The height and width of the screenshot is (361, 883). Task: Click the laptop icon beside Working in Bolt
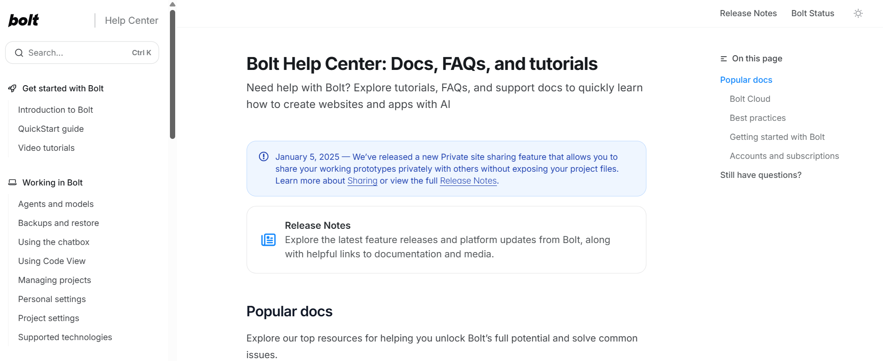tap(12, 183)
